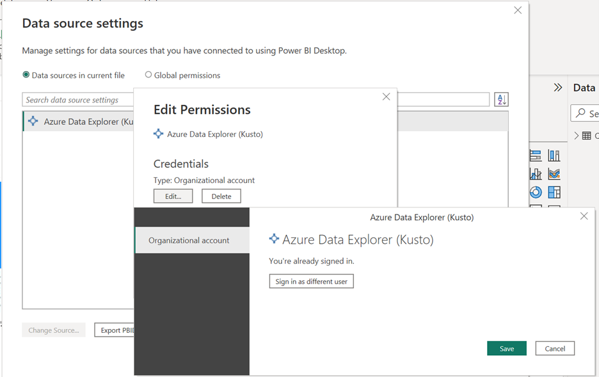Collapse the pane with double chevron icon

tap(558, 88)
